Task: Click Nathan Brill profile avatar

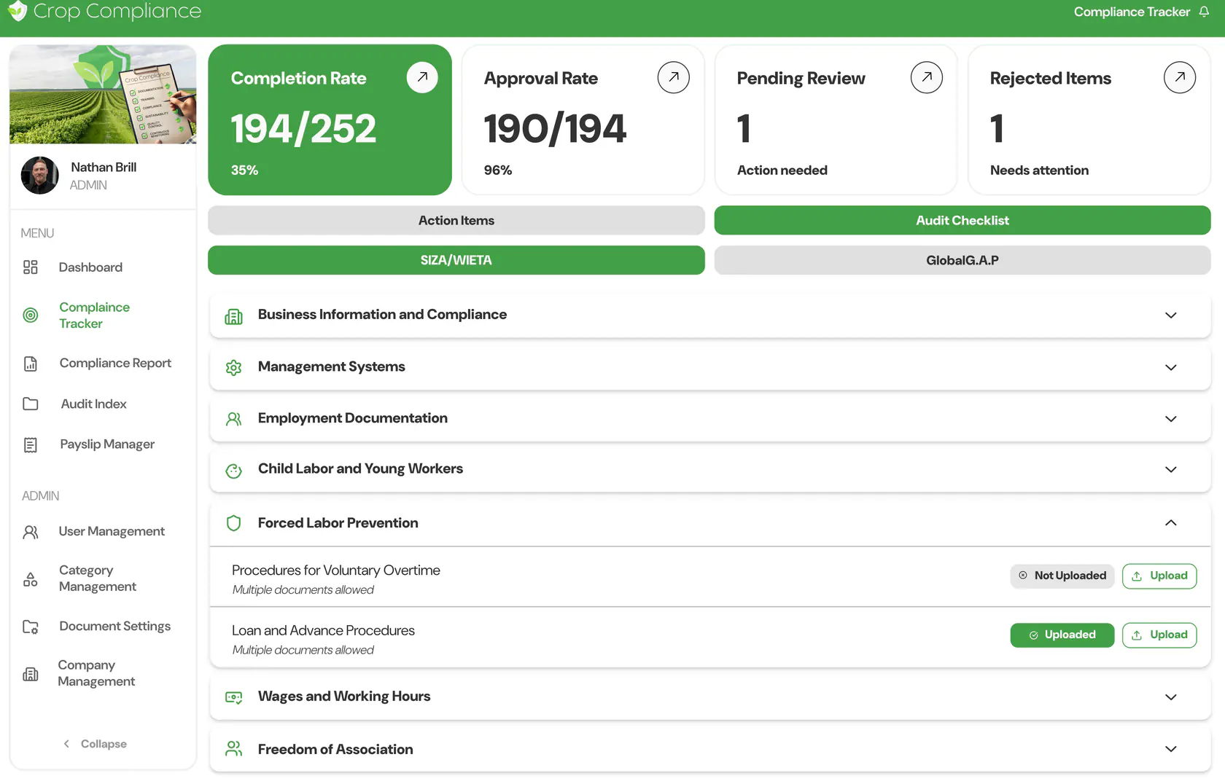Action: pos(40,176)
